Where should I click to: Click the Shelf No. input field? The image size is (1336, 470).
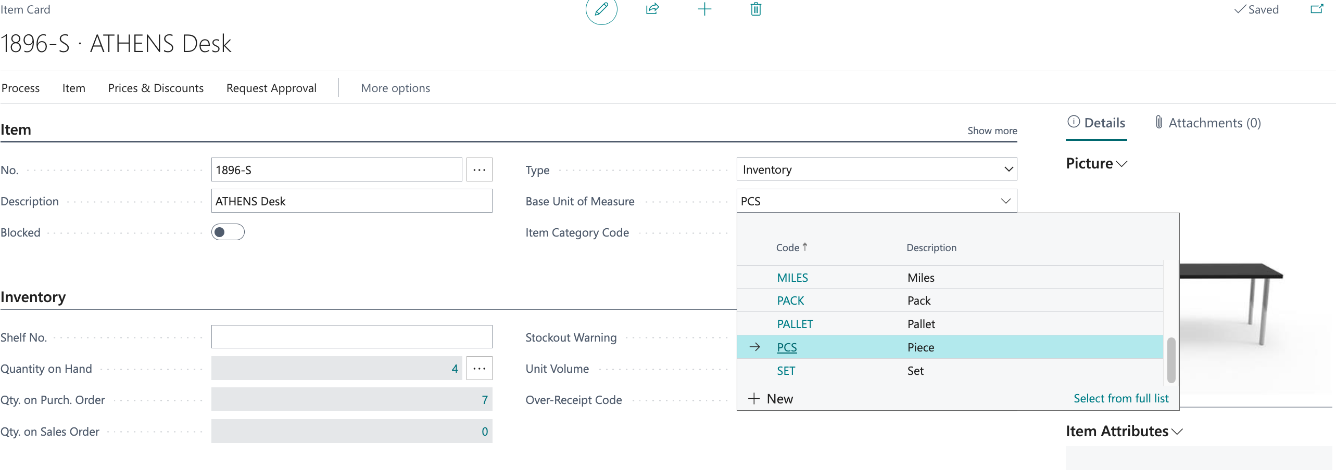click(351, 337)
